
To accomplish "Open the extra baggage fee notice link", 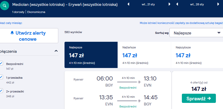I will 181,23.
